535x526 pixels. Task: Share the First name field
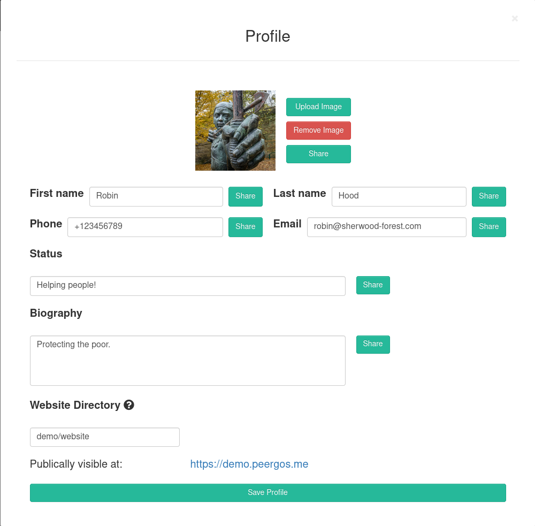click(246, 196)
